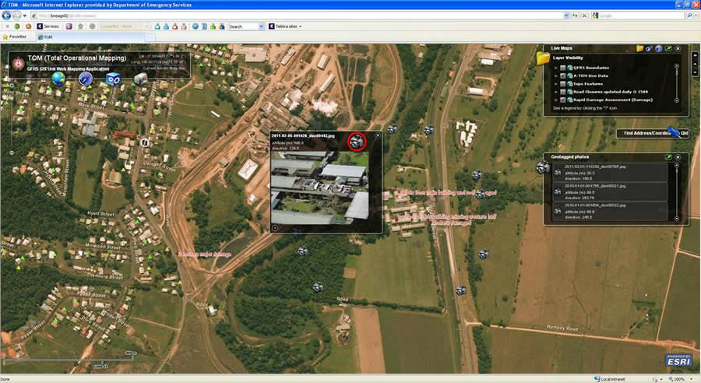Open the compass navigation tool icon
The image size is (701, 383).
86,79
